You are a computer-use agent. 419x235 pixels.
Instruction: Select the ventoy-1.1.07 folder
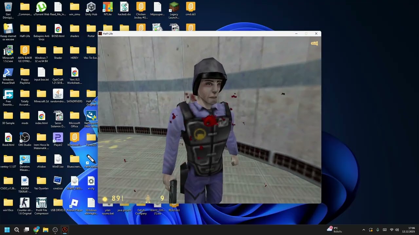click(x=8, y=162)
